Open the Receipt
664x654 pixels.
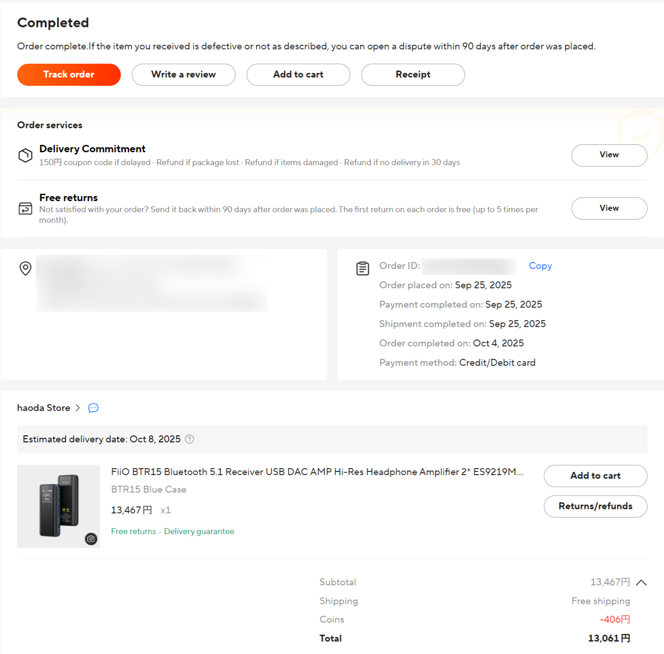[413, 75]
